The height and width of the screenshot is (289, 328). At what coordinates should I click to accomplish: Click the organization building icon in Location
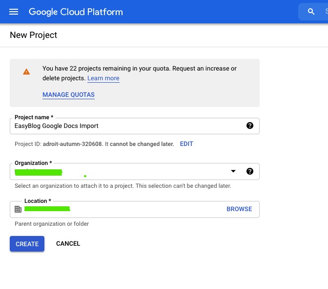coord(18,209)
